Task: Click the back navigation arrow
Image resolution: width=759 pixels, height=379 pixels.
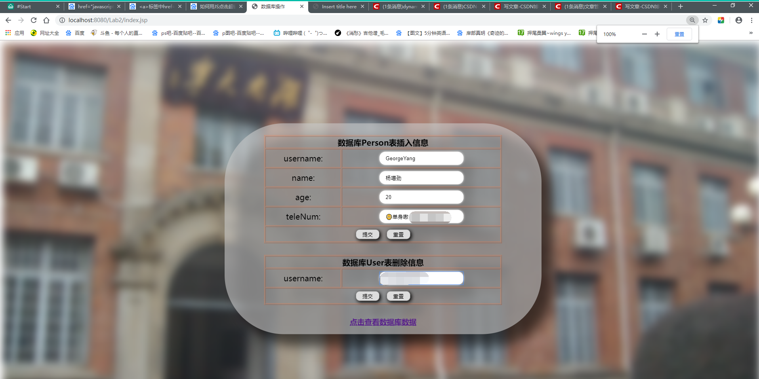Action: point(8,20)
